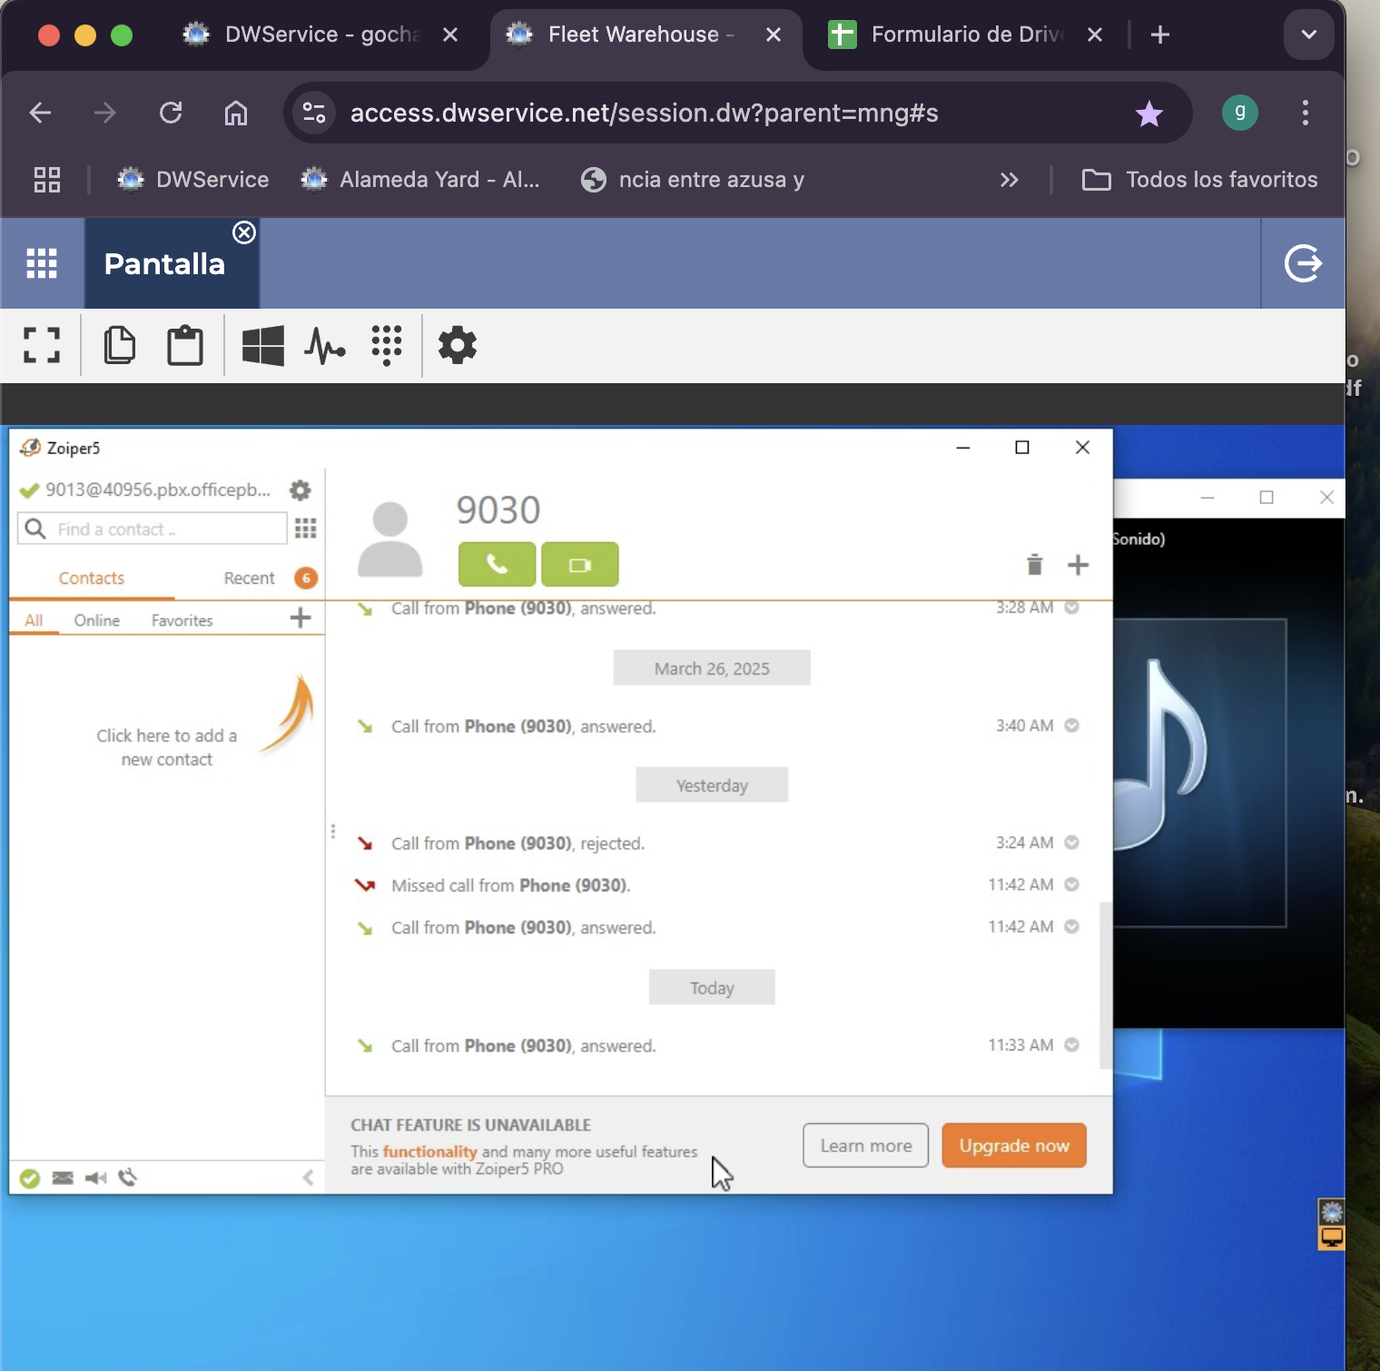Open voicemail envelope icon in Zoiper footer

point(63,1178)
